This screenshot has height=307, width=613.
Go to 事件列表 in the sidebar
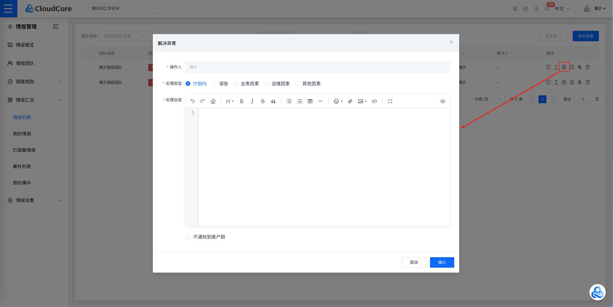(22, 166)
